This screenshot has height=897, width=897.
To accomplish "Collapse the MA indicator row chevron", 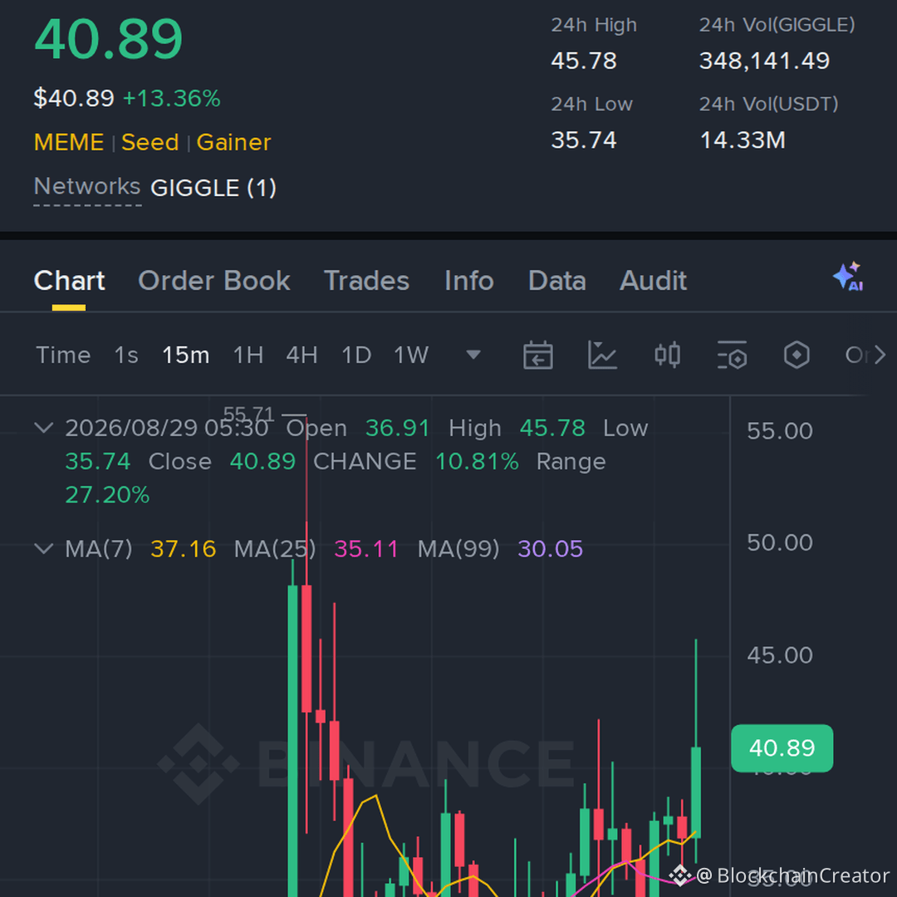I will 44,549.
